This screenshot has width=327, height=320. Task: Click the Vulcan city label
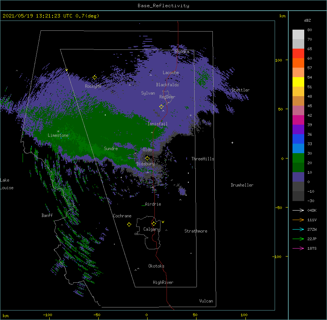[x=206, y=301]
